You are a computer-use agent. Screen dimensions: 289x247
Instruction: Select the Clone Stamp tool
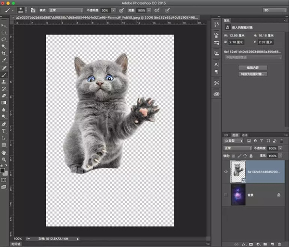4,82
